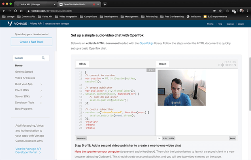Reload the tokbox quickstart page

pyautogui.click(x=15, y=11)
